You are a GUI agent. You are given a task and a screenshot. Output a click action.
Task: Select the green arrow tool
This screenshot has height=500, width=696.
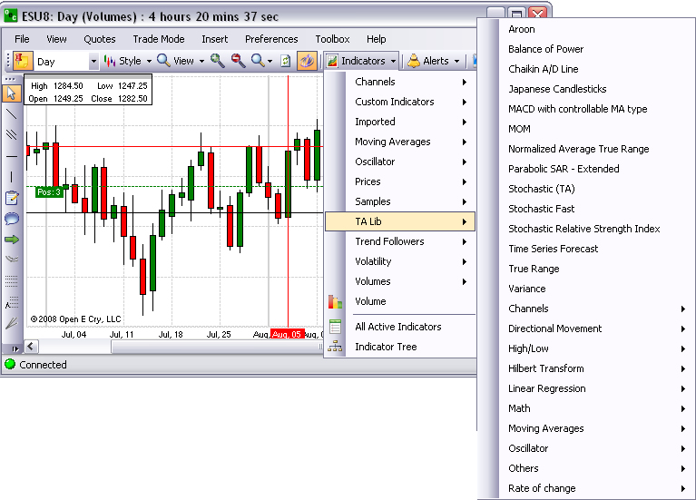[x=12, y=240]
